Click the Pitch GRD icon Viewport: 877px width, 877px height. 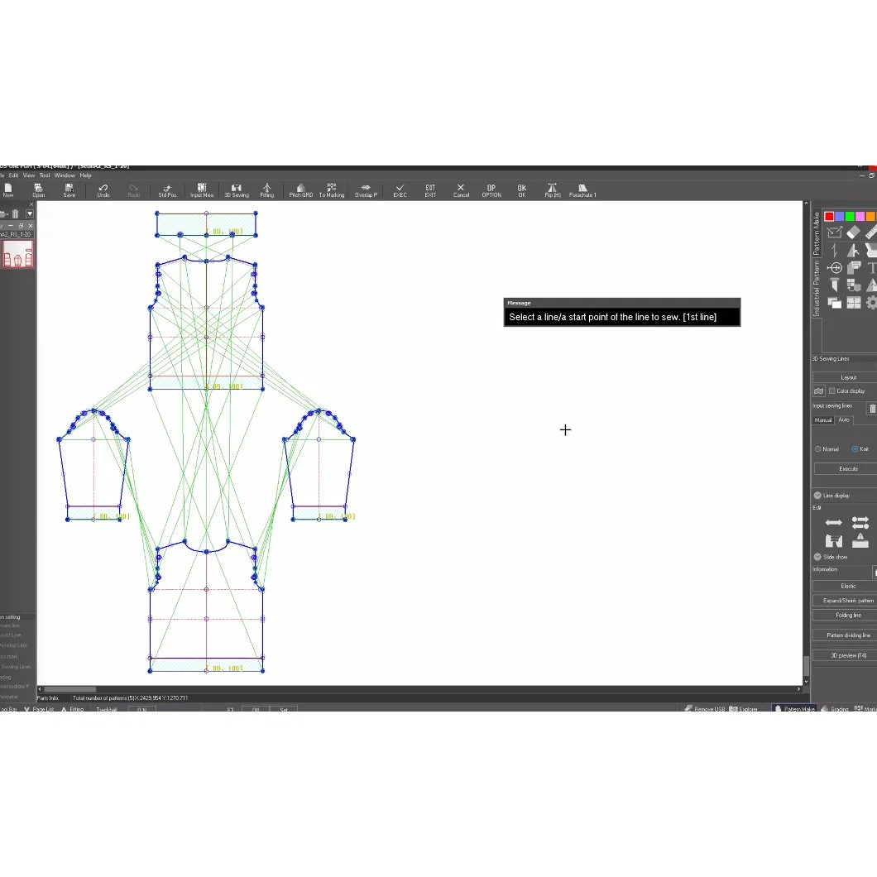301,190
